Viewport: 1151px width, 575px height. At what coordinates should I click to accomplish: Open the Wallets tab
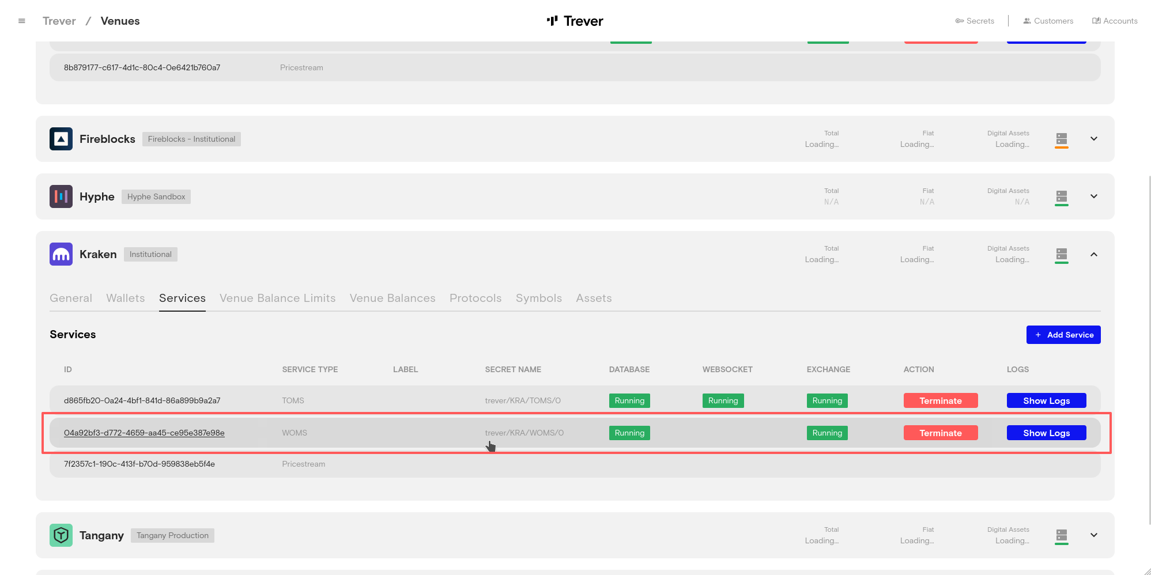pyautogui.click(x=125, y=298)
